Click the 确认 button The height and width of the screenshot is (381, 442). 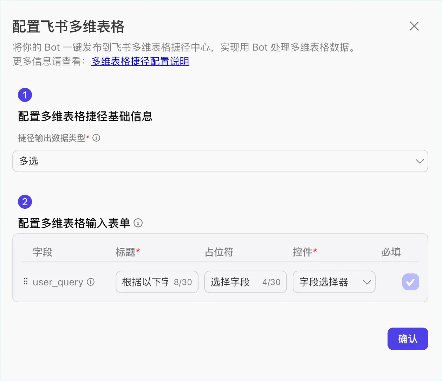[x=408, y=339]
